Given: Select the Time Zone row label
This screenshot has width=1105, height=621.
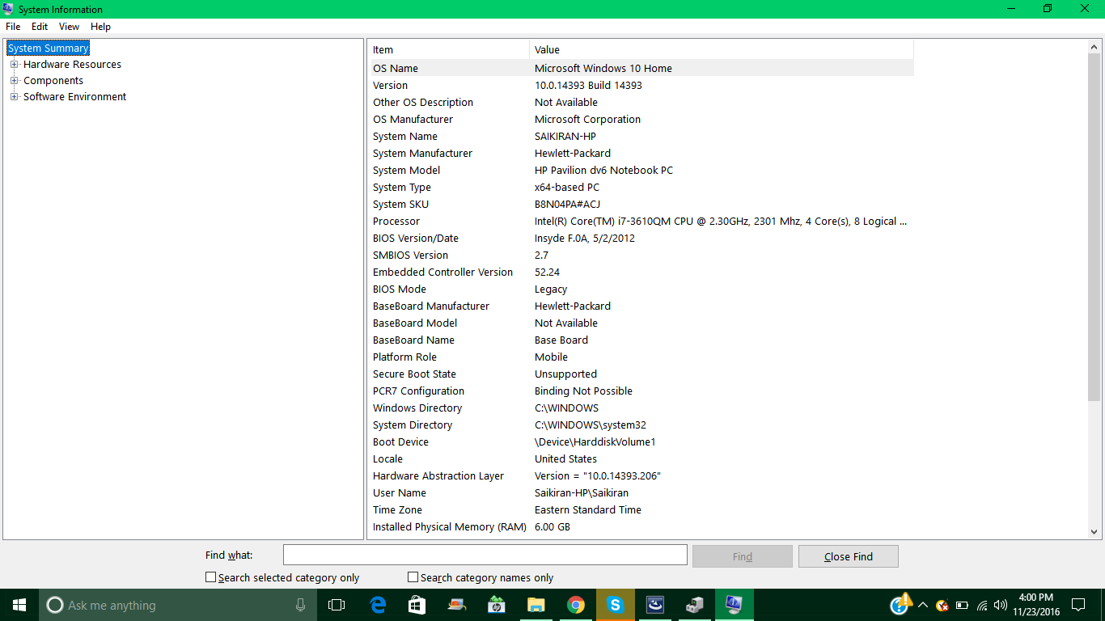Looking at the screenshot, I should pos(397,510).
